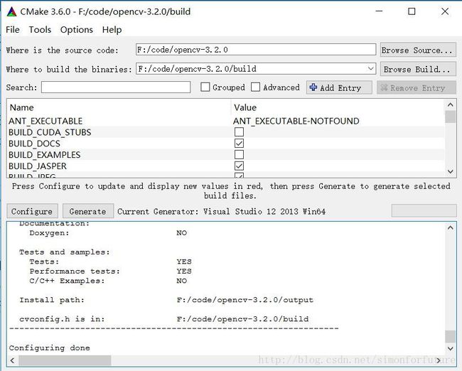462x371 pixels.
Task: Enable the BUILD_EXAMPLES checkbox
Action: pos(239,155)
